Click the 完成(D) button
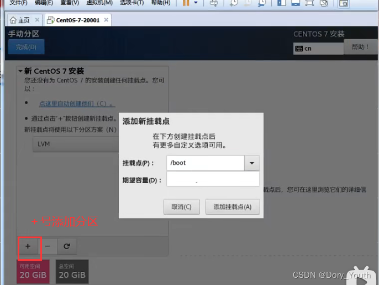 point(26,47)
